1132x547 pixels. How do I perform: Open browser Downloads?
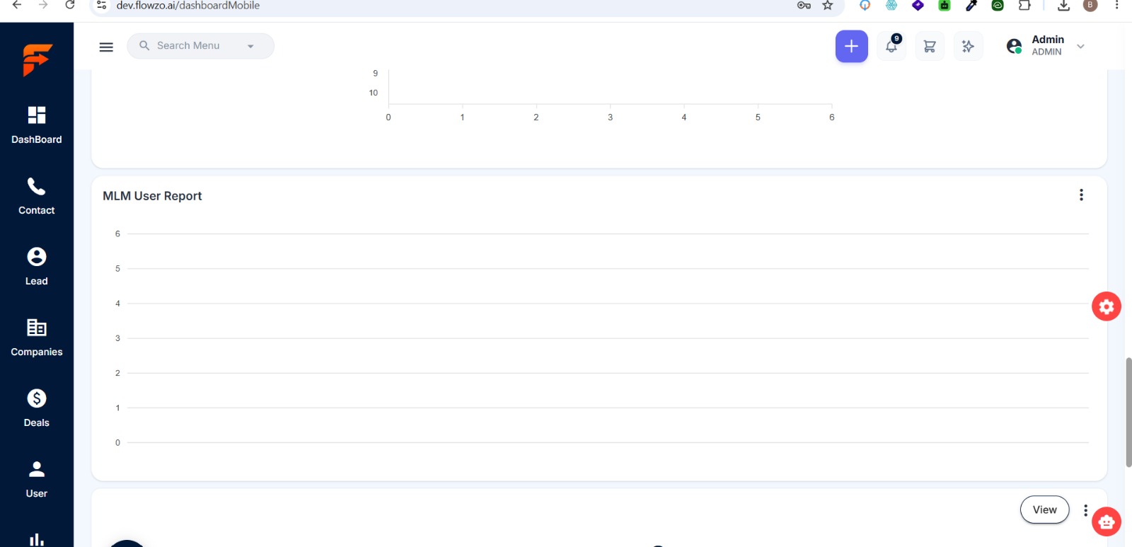[1063, 6]
